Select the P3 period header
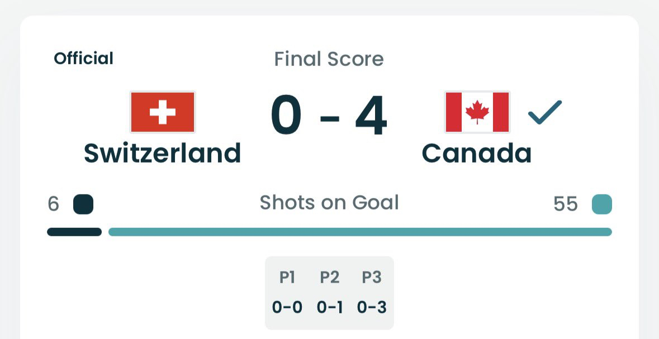Screen dimensions: 659x339 tap(372, 278)
